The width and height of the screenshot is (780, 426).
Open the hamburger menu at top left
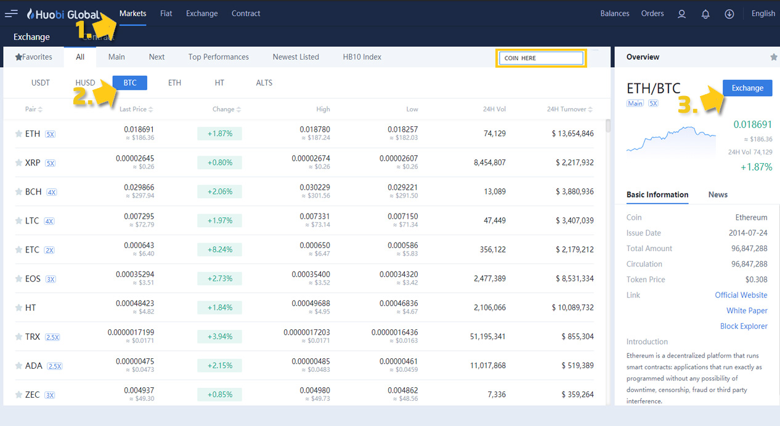point(11,13)
